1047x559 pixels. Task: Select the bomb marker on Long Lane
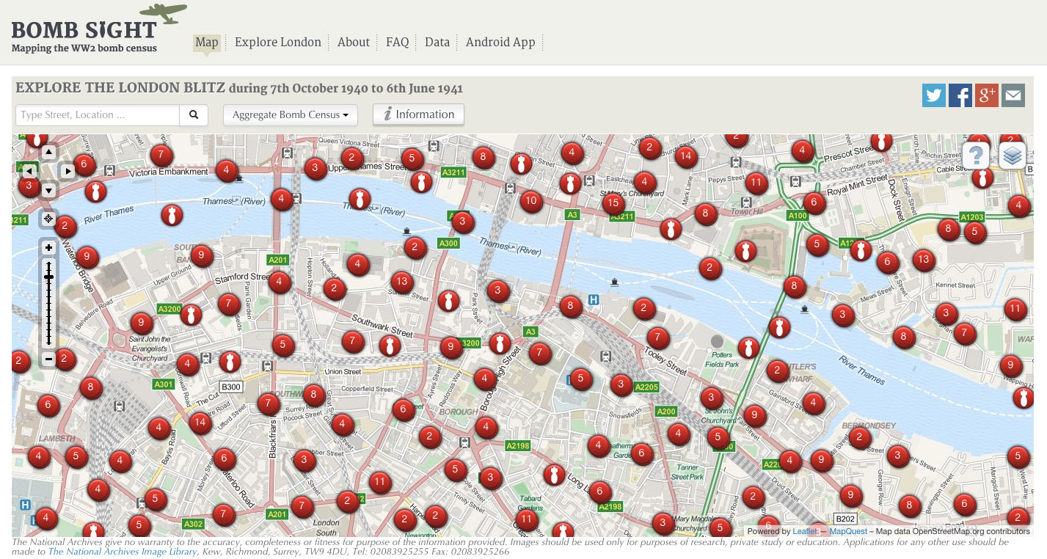tap(554, 475)
